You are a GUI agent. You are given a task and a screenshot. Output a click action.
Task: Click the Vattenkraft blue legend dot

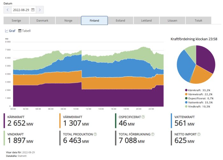[186, 103]
